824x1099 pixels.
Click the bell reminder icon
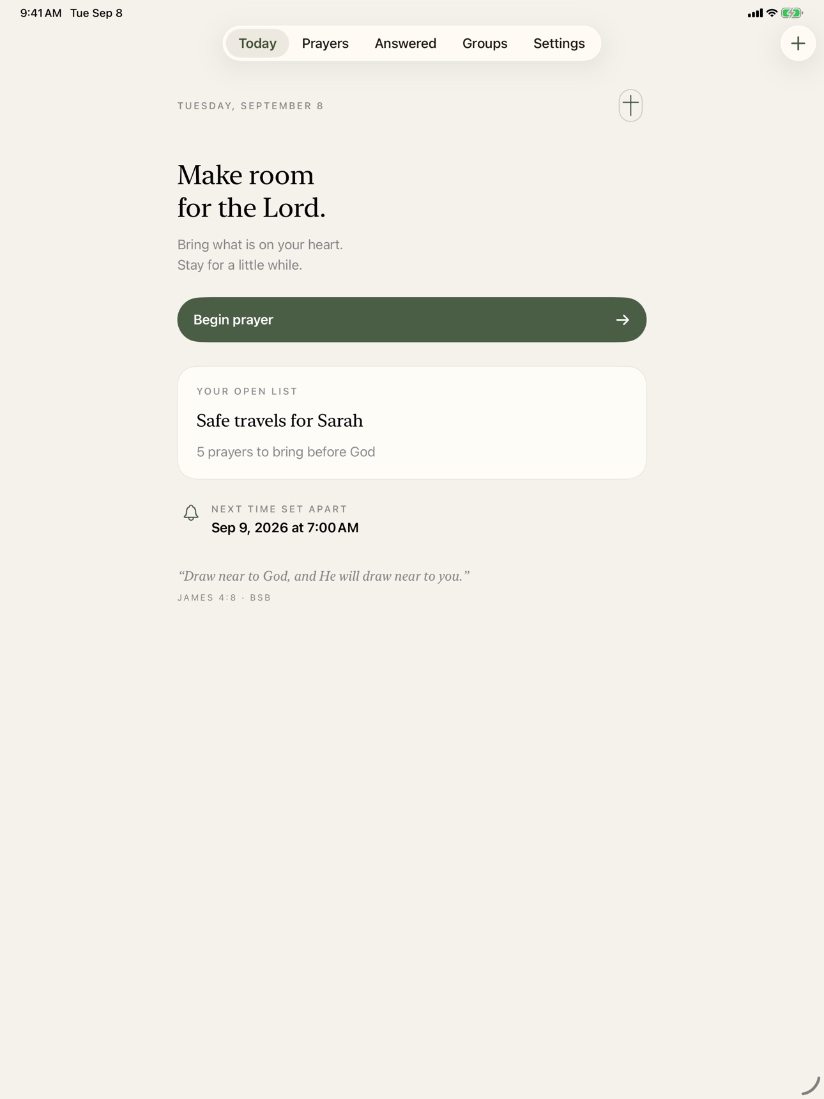(x=191, y=512)
